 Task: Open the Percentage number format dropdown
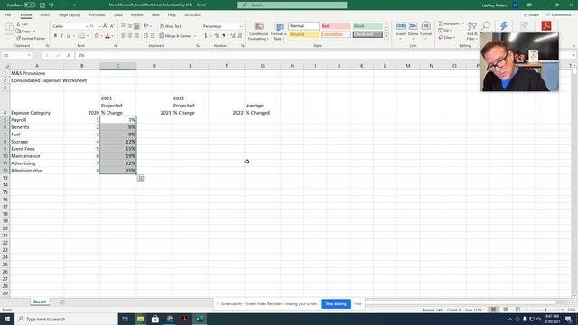tap(241, 26)
